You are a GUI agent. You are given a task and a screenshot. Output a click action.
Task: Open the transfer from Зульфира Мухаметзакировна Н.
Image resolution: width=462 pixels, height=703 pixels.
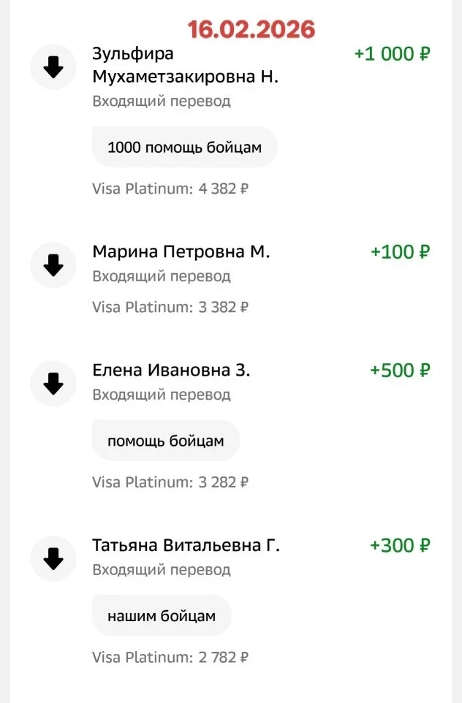[x=185, y=65]
